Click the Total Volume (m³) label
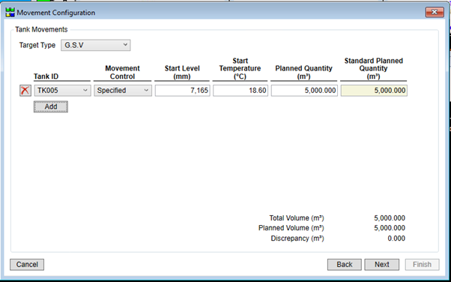 297,218
